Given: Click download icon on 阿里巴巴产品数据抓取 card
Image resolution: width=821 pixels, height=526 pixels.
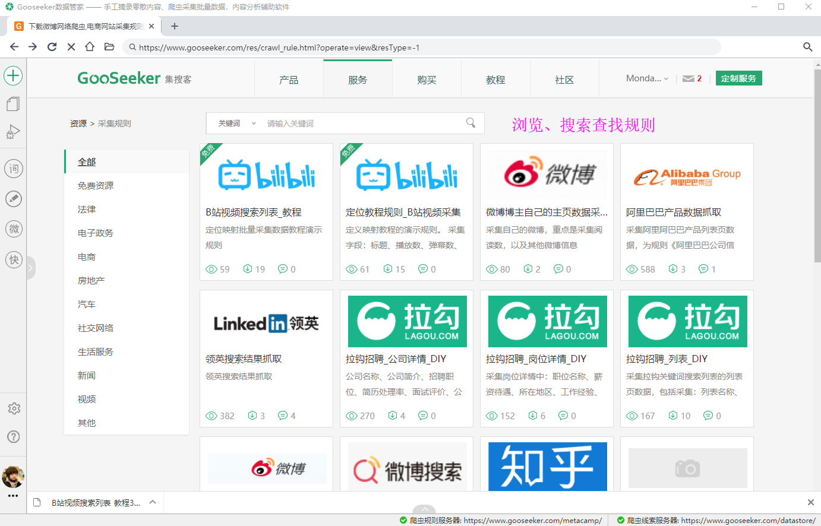Looking at the screenshot, I should (x=673, y=269).
